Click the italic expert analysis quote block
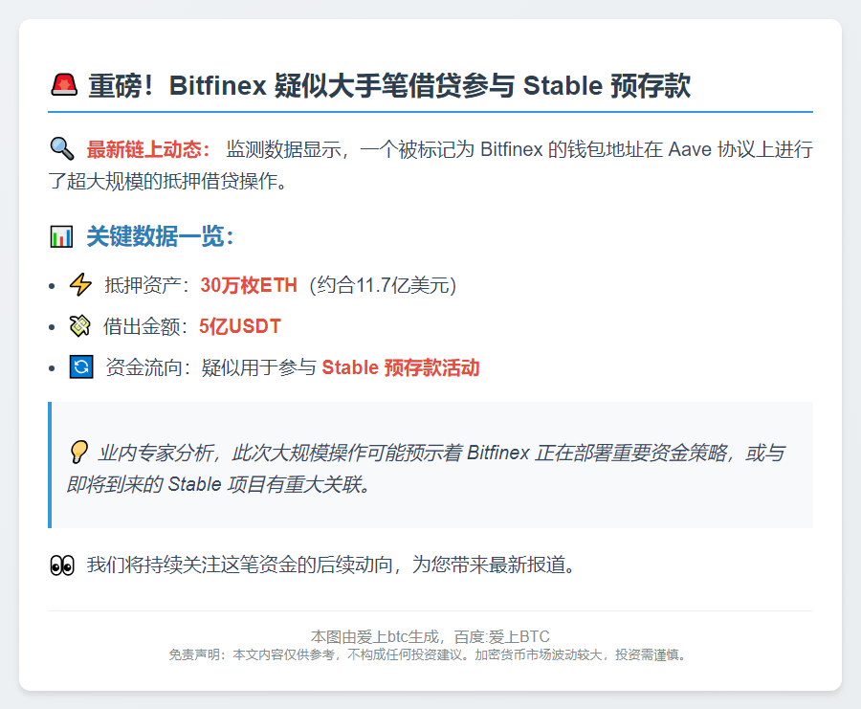Screen dimensions: 861x709 click(x=430, y=467)
